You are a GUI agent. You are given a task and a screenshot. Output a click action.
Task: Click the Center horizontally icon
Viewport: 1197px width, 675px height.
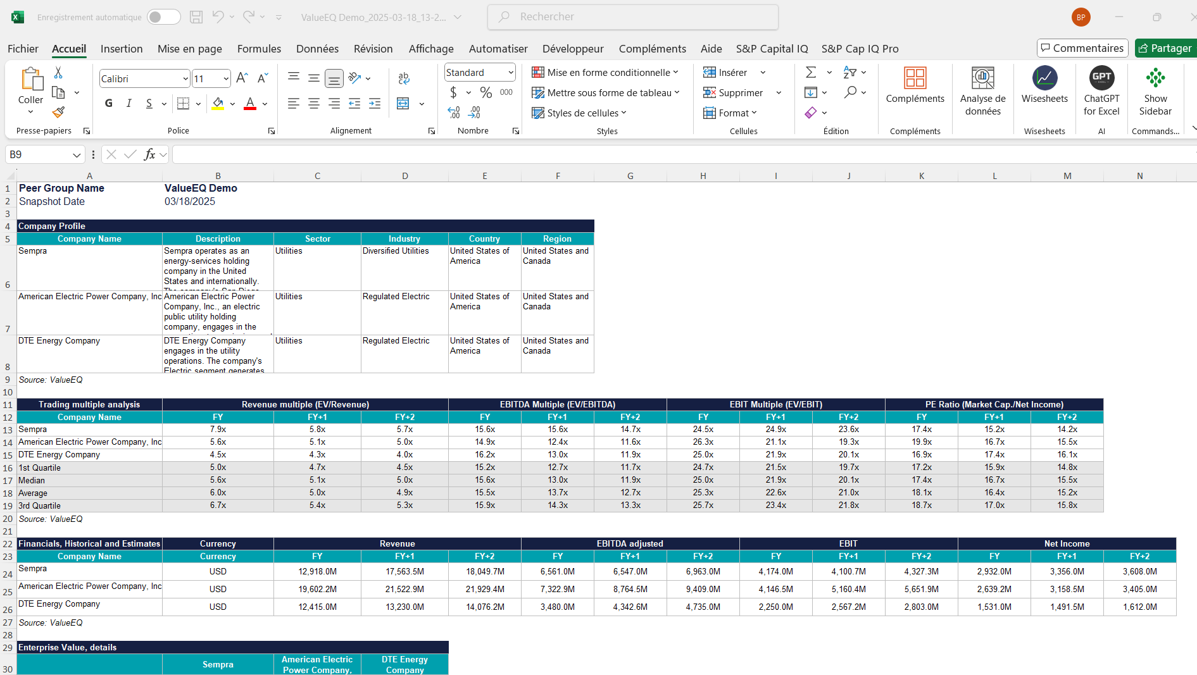point(313,103)
